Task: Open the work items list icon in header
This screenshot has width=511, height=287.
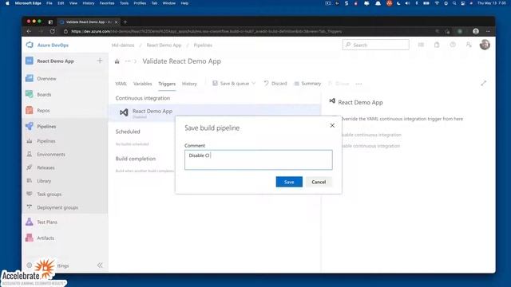Action: (x=421, y=45)
